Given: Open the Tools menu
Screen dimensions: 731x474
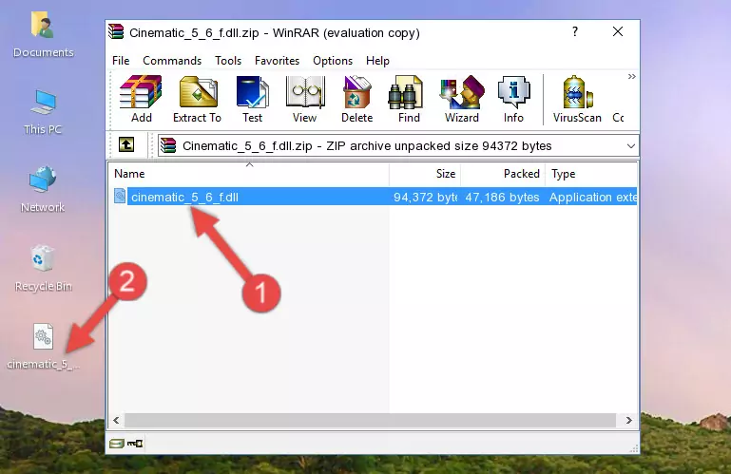Looking at the screenshot, I should [228, 61].
